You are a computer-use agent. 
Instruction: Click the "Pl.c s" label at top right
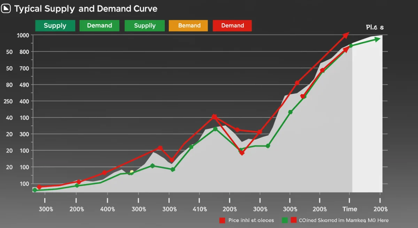[x=374, y=27]
